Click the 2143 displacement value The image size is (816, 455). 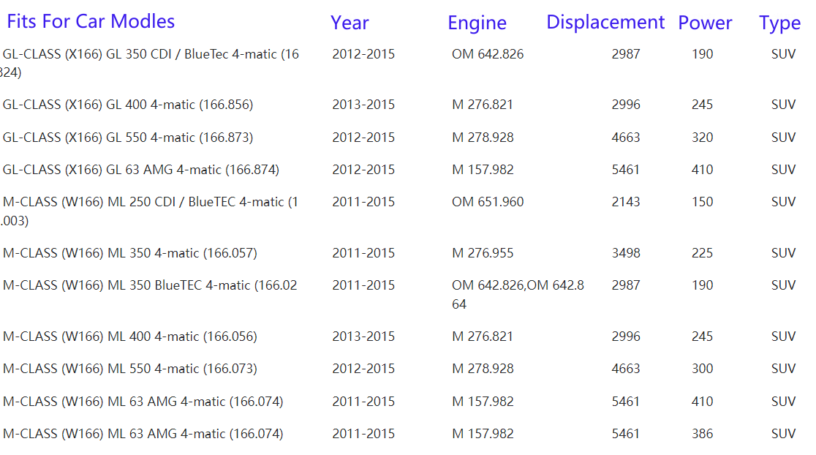coord(626,202)
